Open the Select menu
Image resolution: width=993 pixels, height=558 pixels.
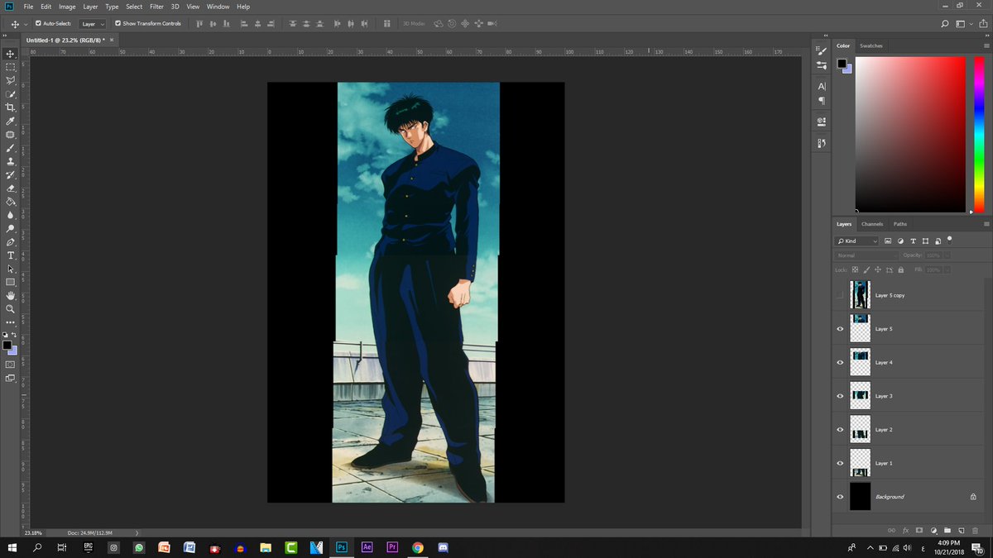(134, 7)
